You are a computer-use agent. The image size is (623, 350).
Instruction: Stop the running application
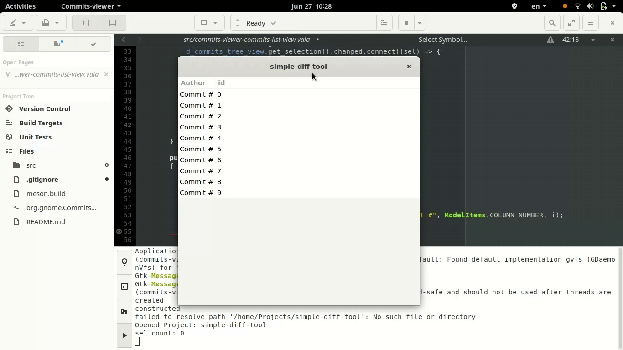[x=406, y=23]
